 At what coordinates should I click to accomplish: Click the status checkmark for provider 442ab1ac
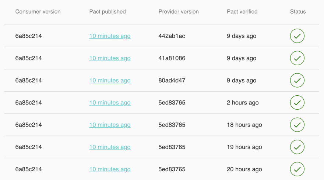click(x=297, y=36)
